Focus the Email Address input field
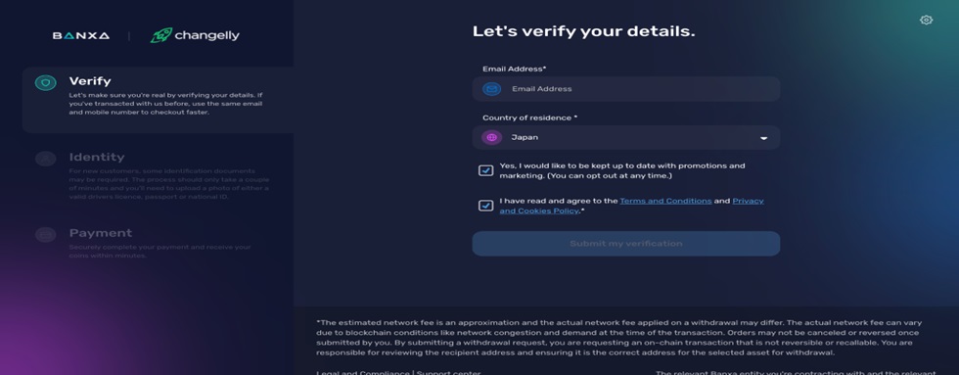 pos(625,89)
